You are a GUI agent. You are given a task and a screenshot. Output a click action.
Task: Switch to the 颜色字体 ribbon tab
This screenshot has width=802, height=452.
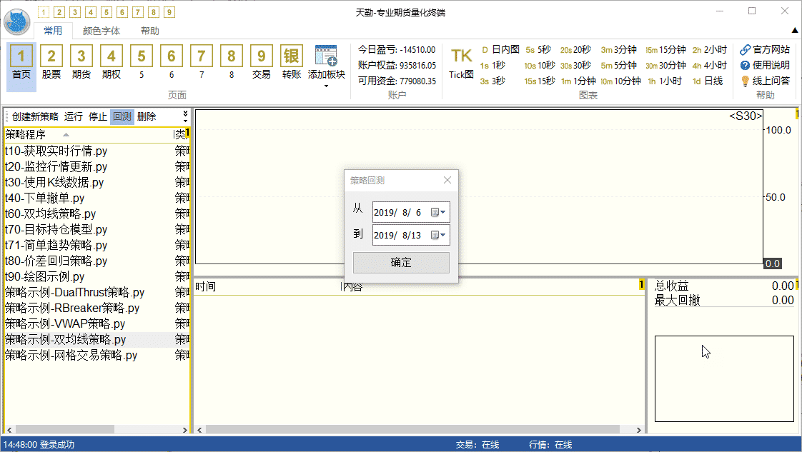[x=102, y=31]
